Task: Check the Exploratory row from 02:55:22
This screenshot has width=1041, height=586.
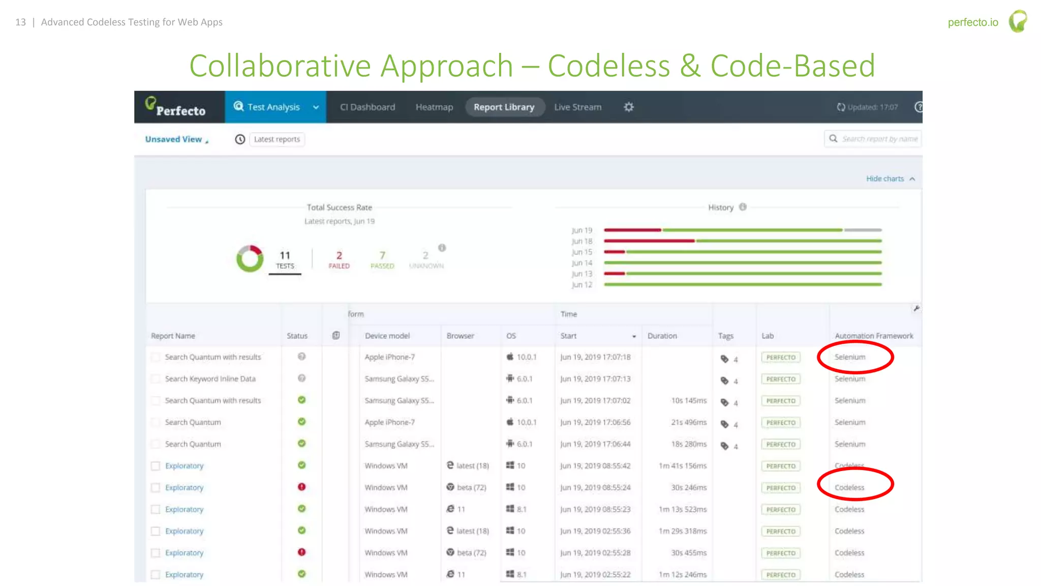Action: click(x=156, y=575)
